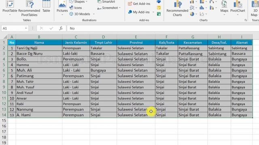Image resolution: width=259 pixels, height=145 pixels.
Task: Select cell with Muh. Ali
Action: pos(39,70)
